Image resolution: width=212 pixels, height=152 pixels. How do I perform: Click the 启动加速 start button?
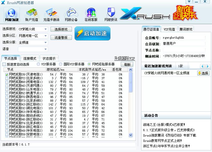click(92, 33)
